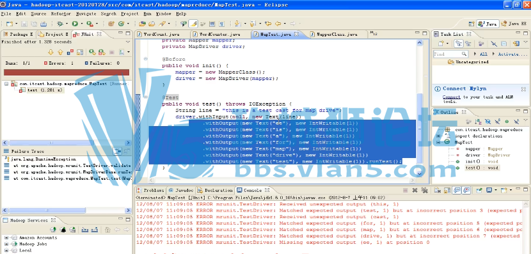Toggle Mark Occurrences highlighter icon

pos(193,24)
